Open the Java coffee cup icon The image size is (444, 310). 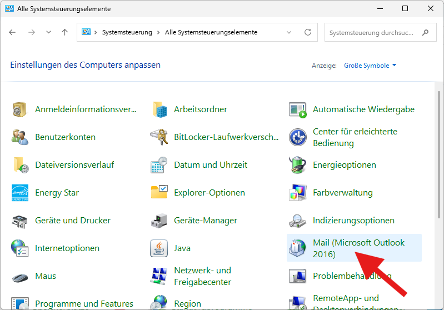(x=159, y=248)
